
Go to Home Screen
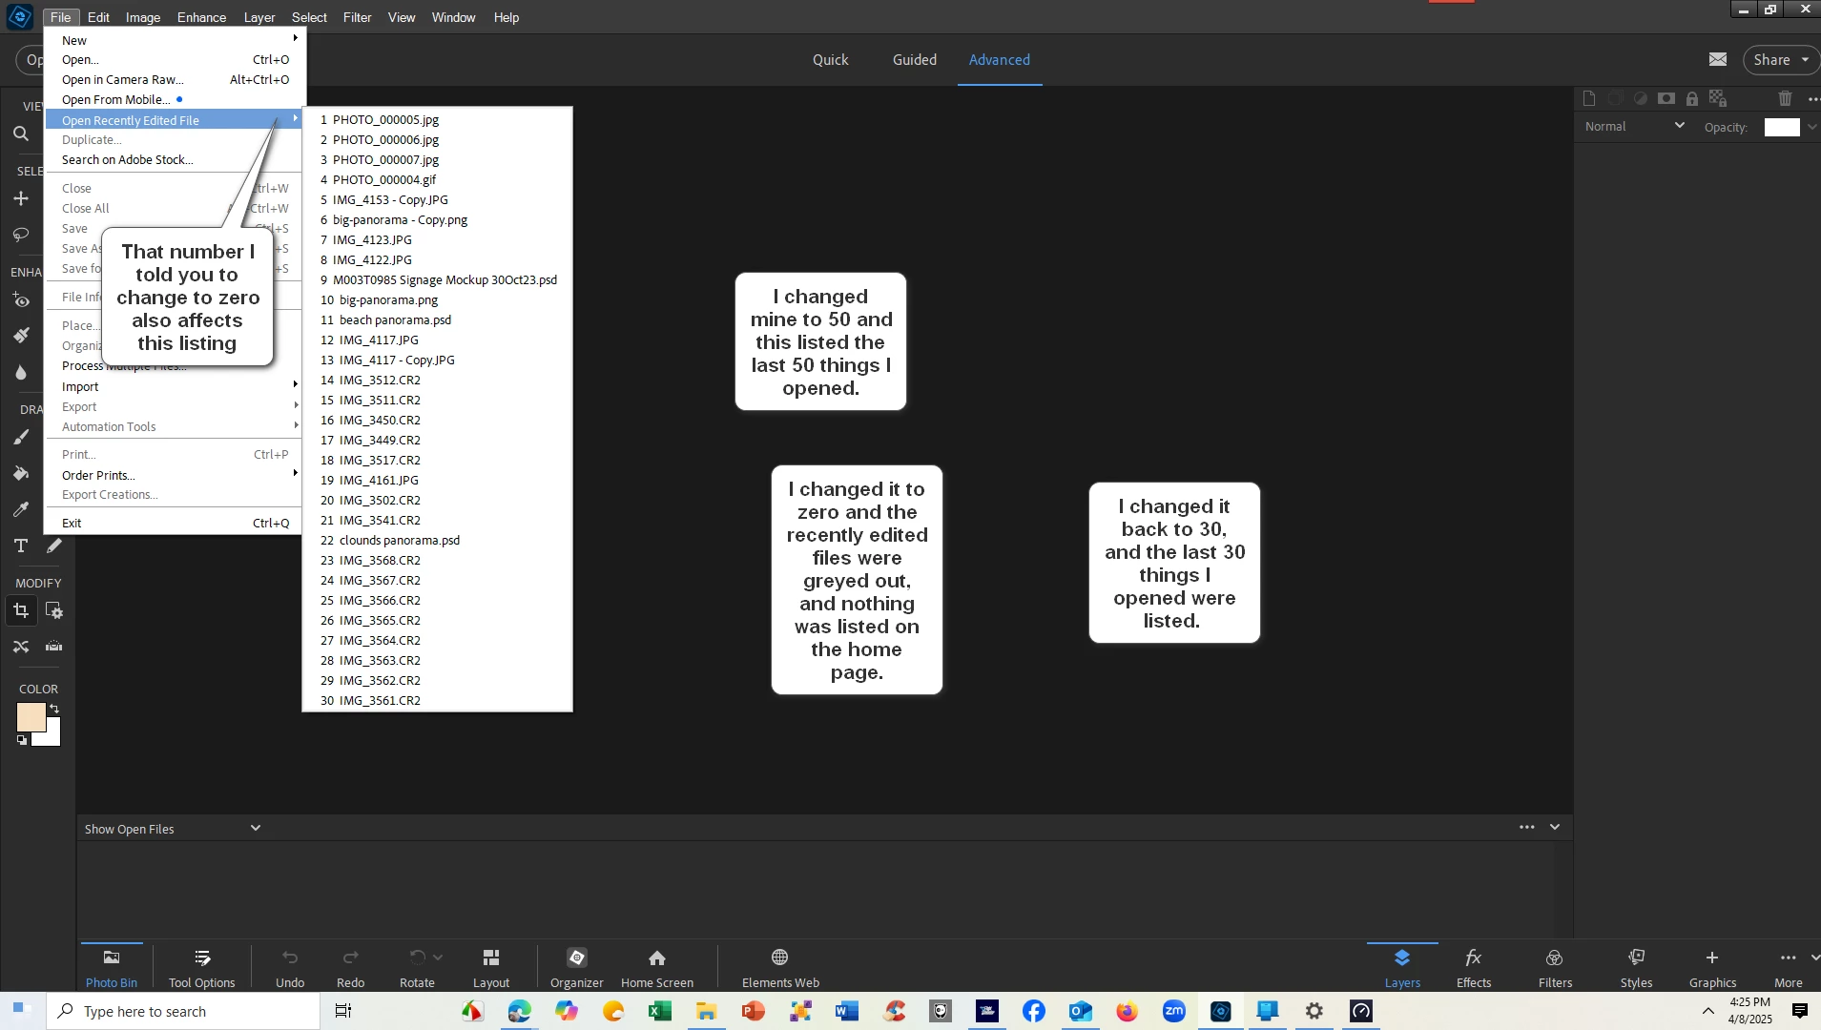tap(657, 967)
